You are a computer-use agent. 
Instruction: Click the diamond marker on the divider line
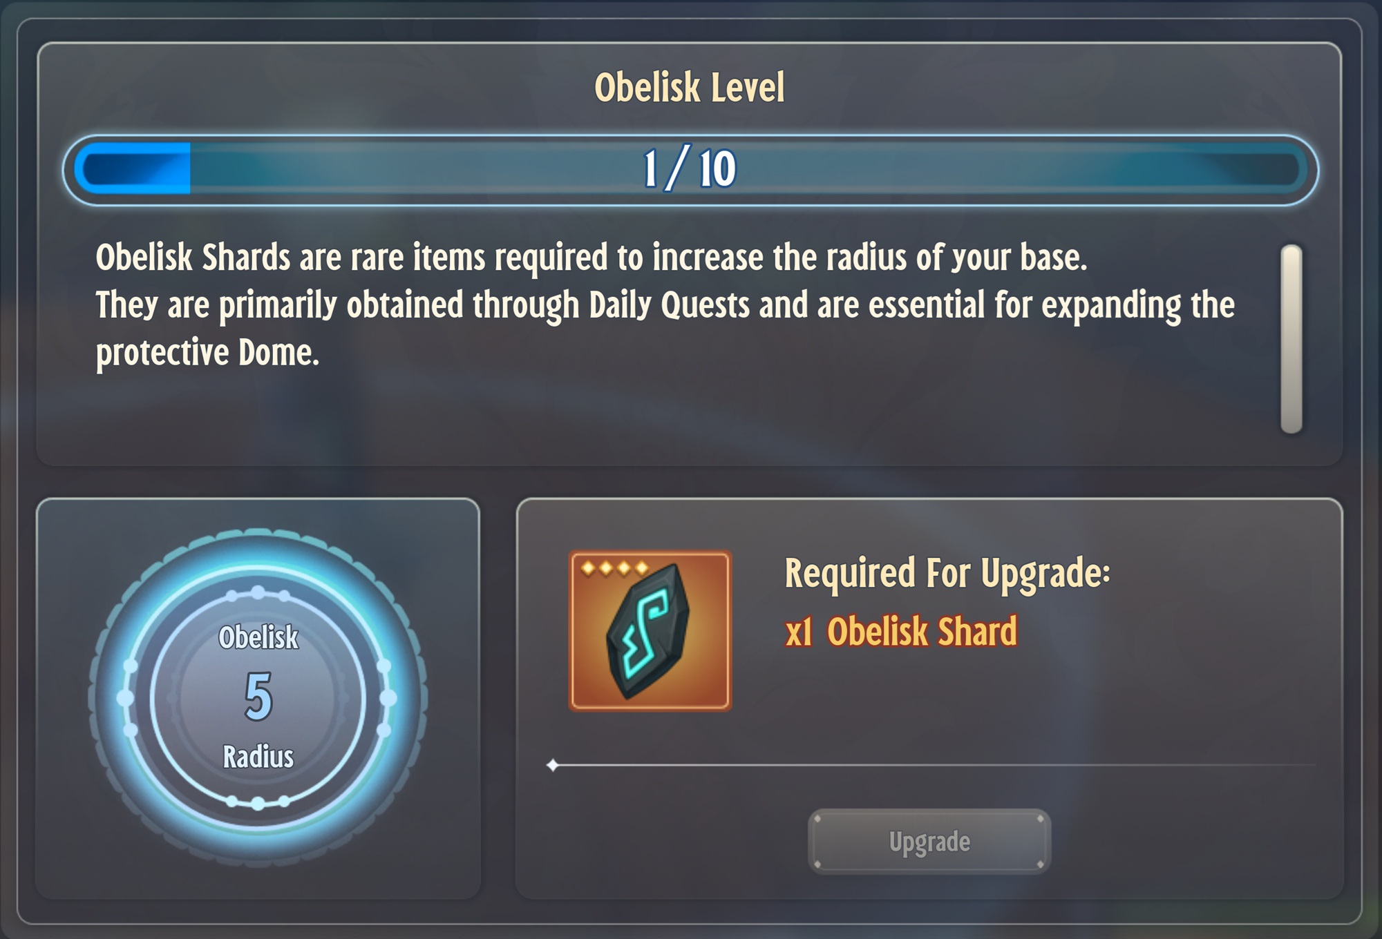(x=553, y=765)
